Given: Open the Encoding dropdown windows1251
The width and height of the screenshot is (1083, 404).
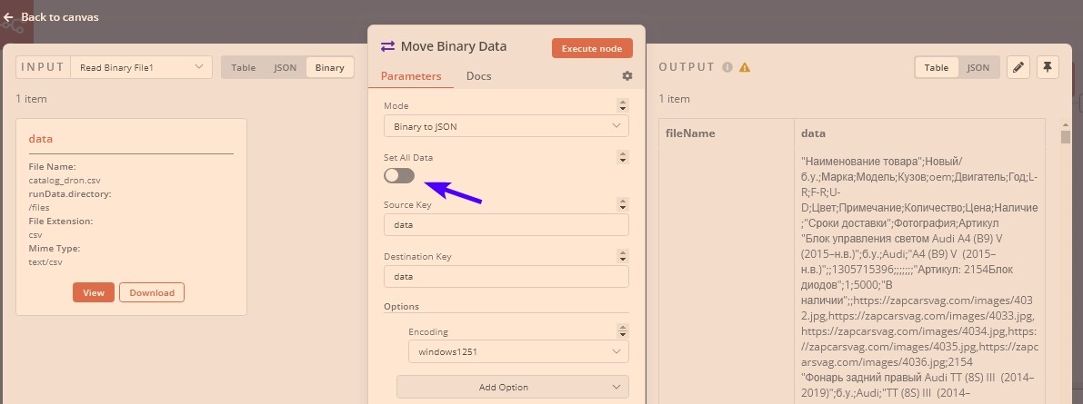Looking at the screenshot, I should pos(518,351).
